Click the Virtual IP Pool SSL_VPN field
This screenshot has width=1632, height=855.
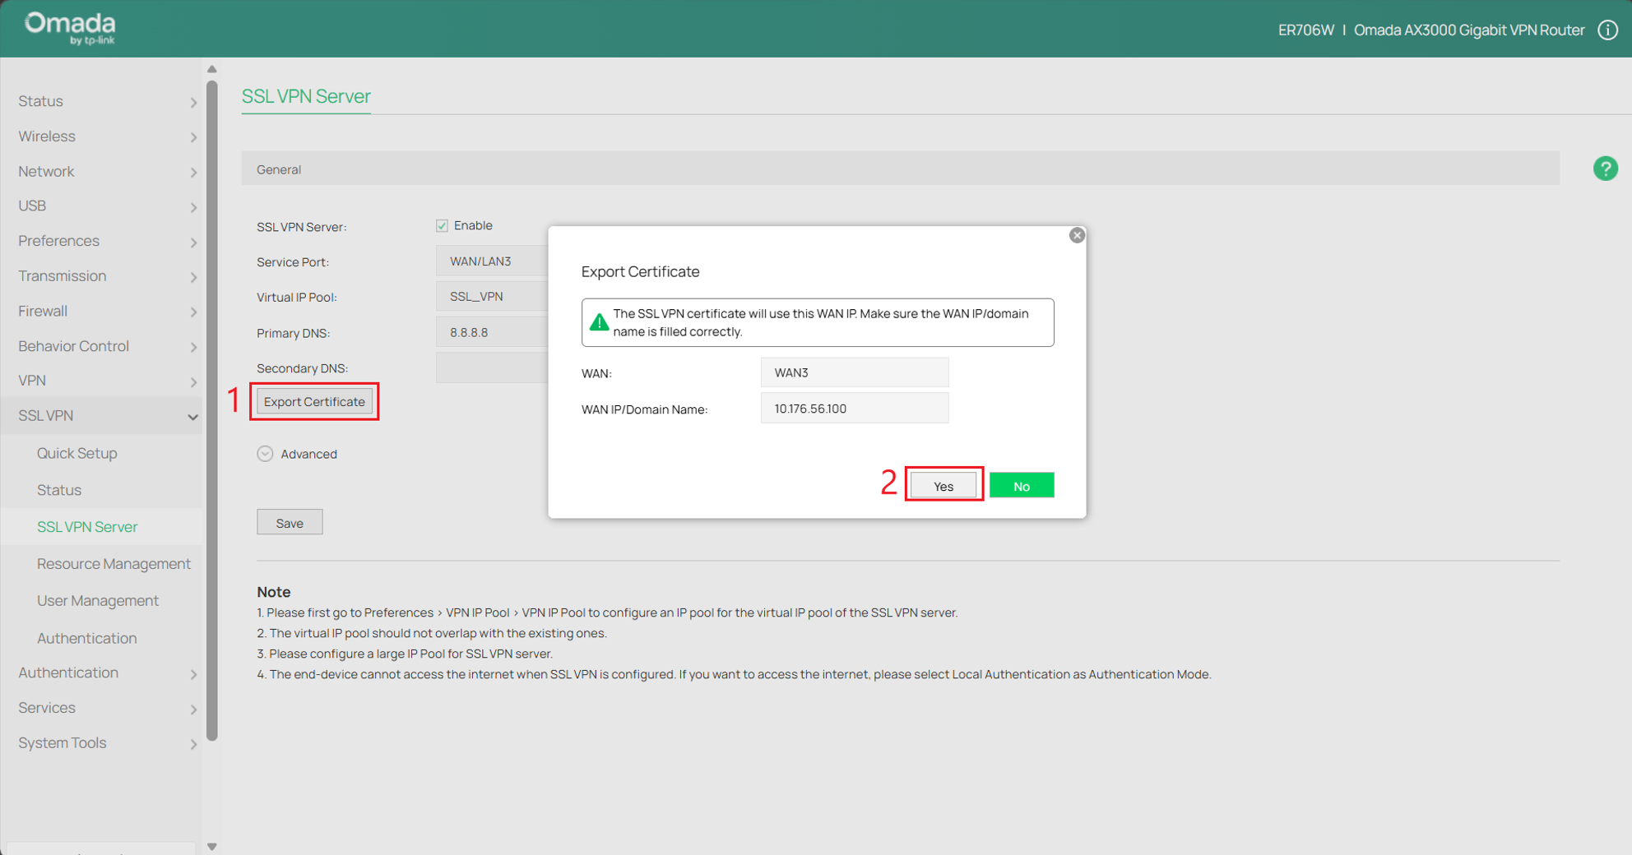click(x=492, y=297)
